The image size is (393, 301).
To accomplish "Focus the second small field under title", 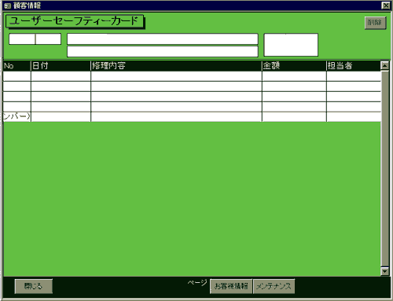I will tap(48, 39).
